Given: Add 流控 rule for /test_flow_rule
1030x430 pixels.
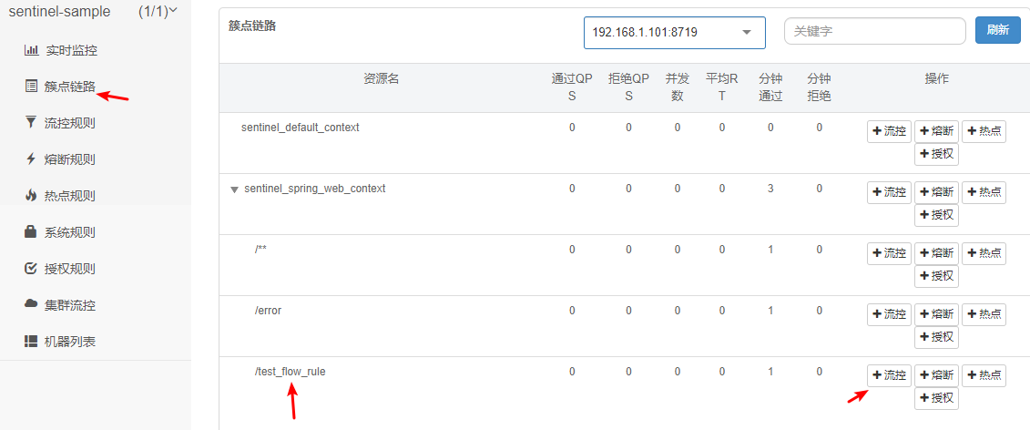Looking at the screenshot, I should tap(889, 375).
